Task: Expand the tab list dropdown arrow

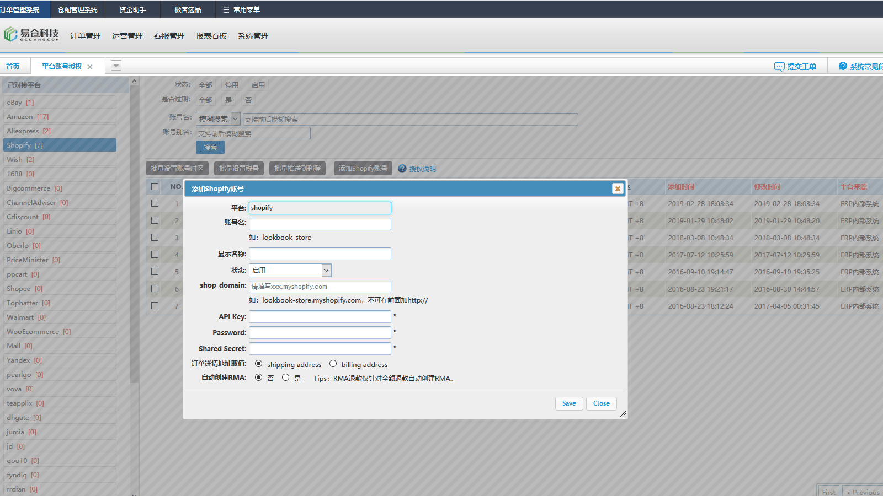Action: tap(116, 66)
